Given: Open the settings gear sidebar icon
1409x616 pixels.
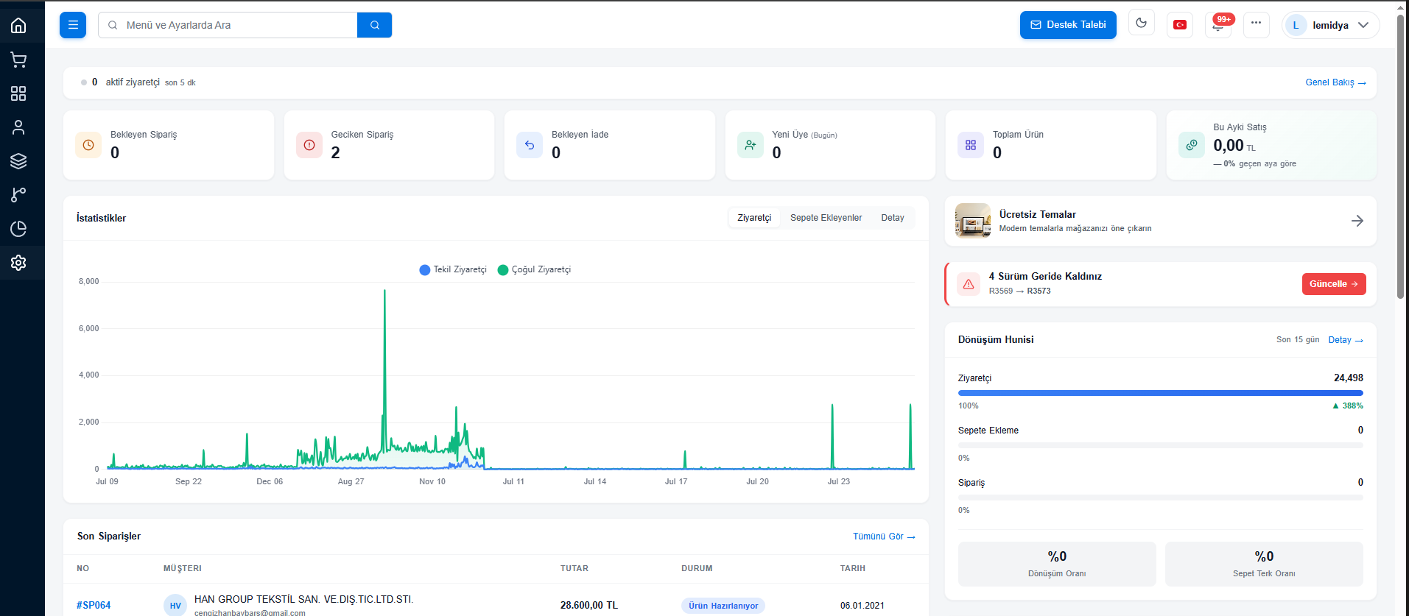Looking at the screenshot, I should coord(18,263).
